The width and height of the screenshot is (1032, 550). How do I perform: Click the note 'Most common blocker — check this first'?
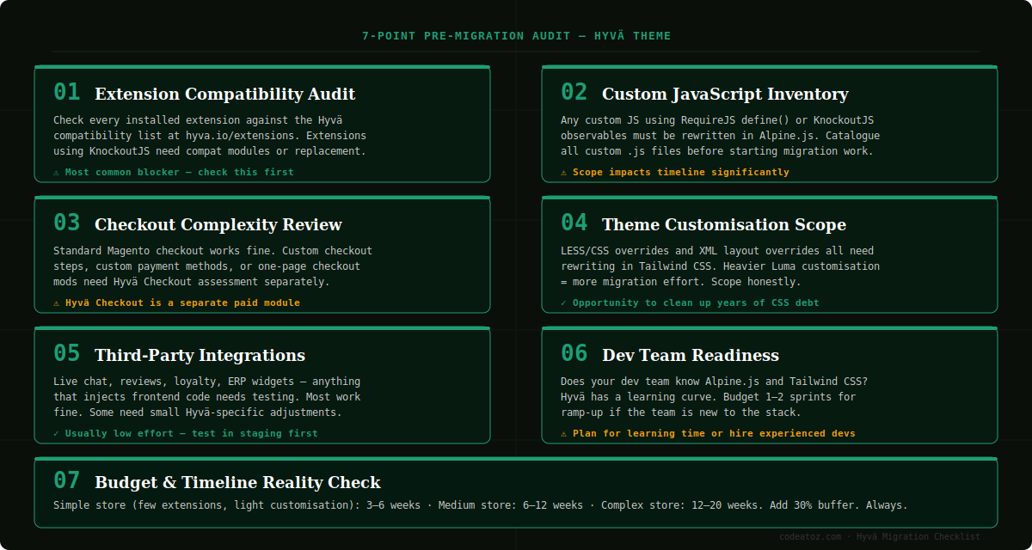180,172
